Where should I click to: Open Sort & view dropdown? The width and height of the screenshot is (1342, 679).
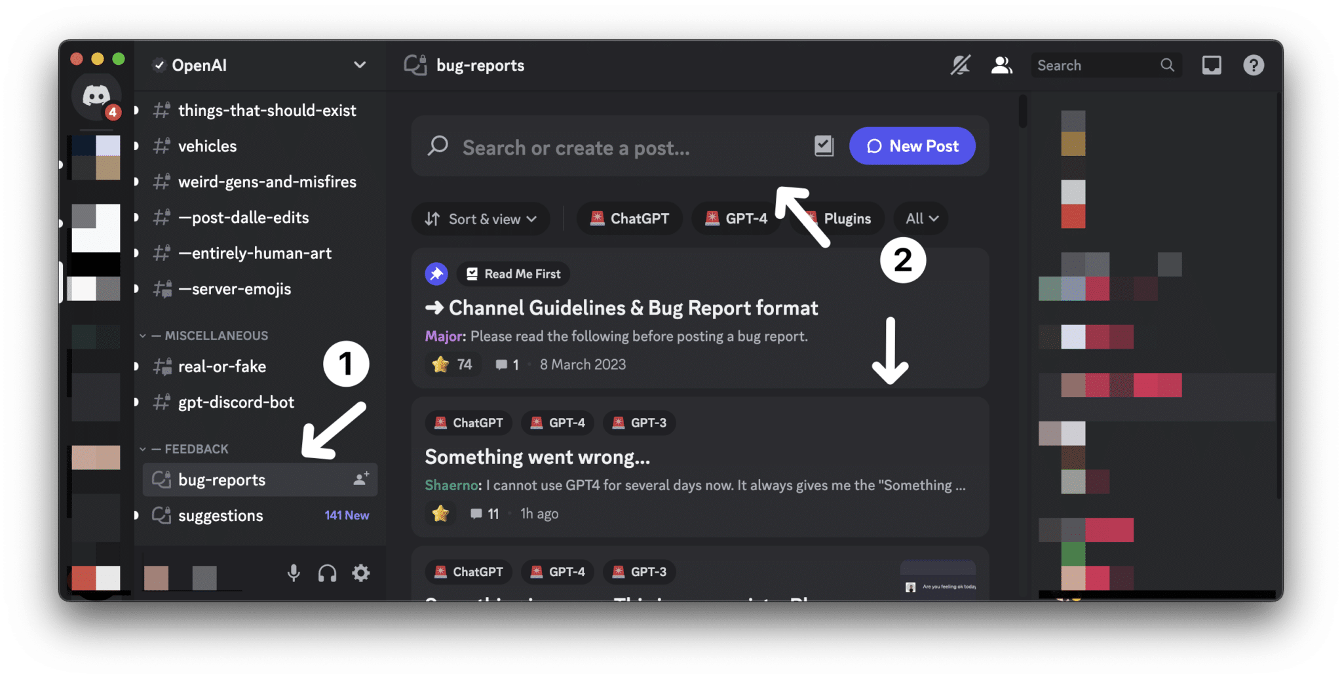click(480, 219)
